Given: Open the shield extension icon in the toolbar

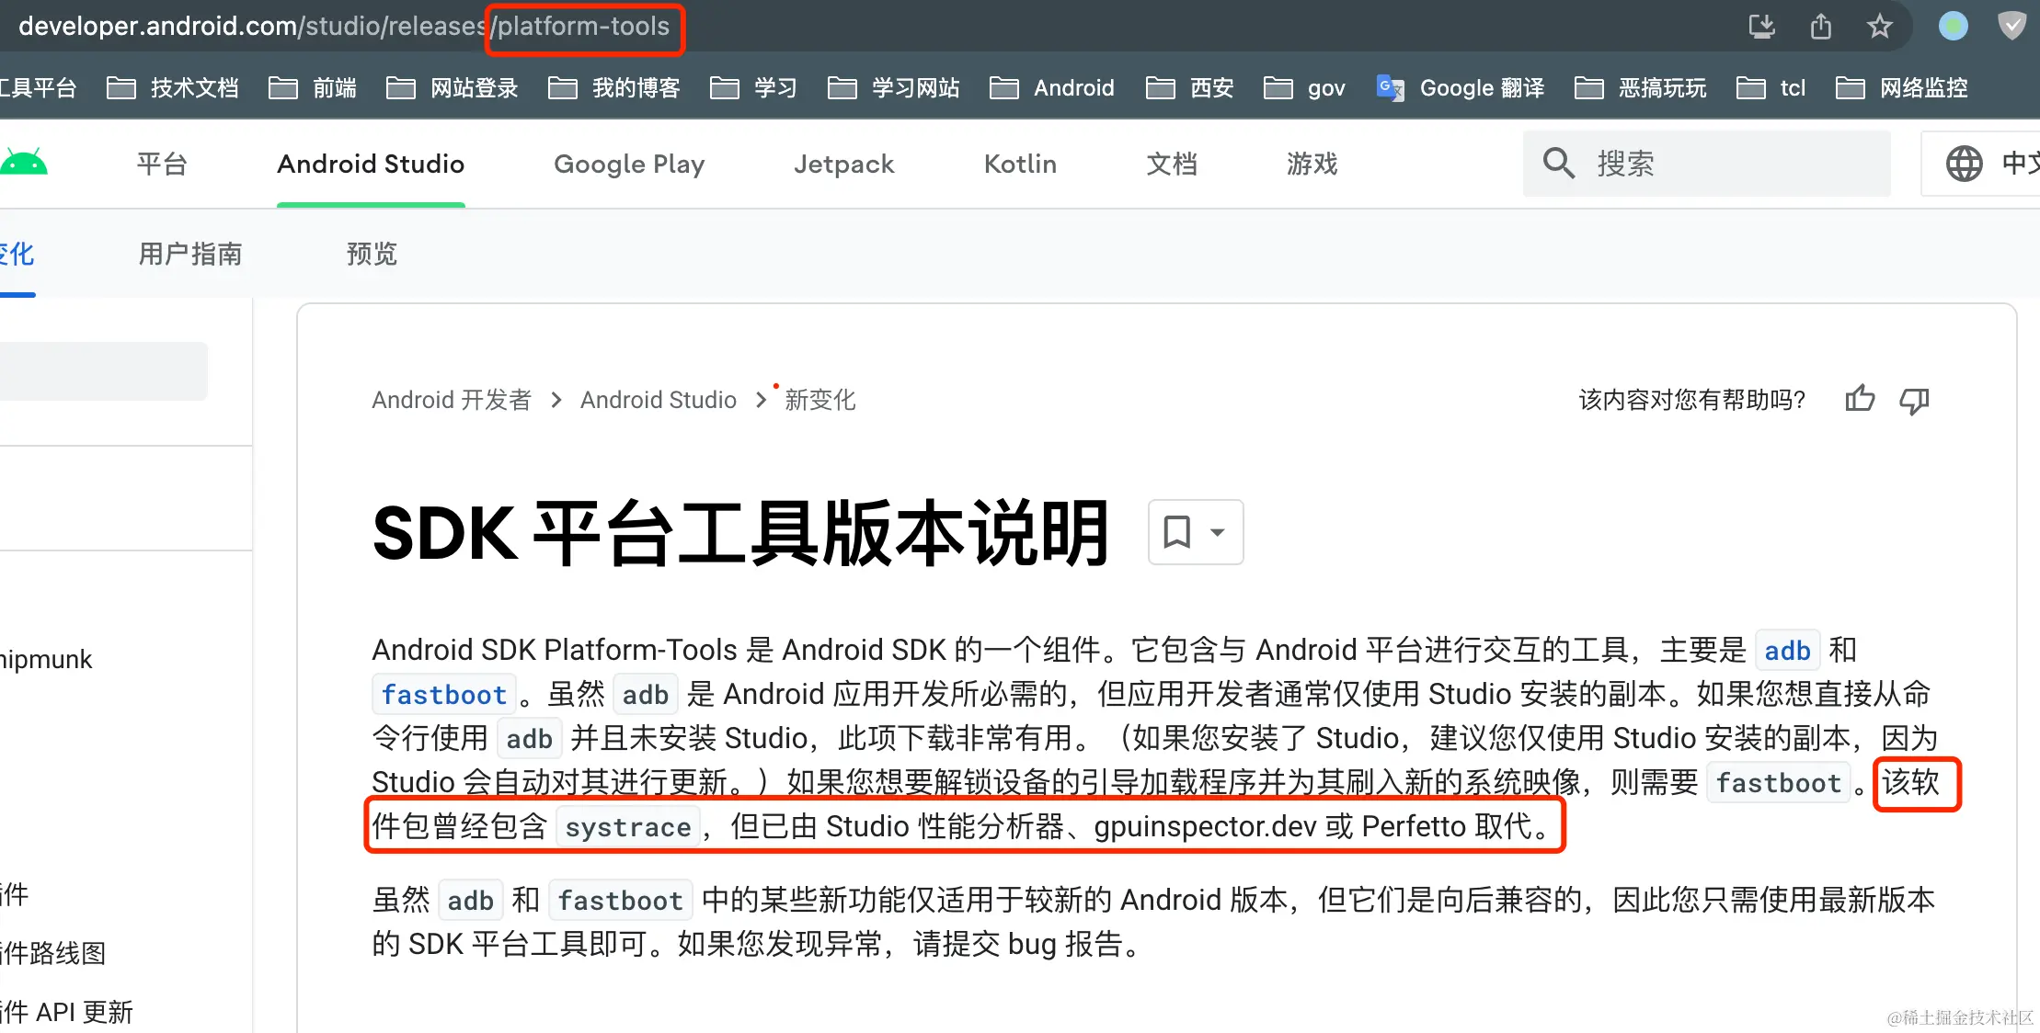Looking at the screenshot, I should [2011, 26].
